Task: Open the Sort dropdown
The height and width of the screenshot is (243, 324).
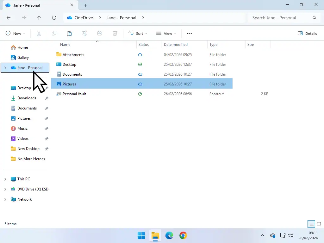Action: (137, 33)
